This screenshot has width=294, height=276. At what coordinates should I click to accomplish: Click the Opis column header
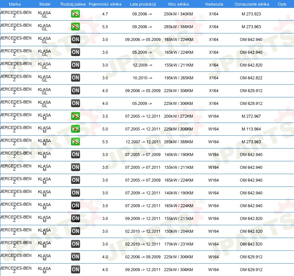(282, 4)
